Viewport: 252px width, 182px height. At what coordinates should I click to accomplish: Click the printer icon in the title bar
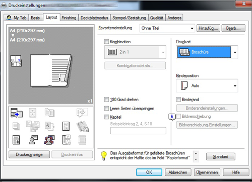[x=4, y=5]
